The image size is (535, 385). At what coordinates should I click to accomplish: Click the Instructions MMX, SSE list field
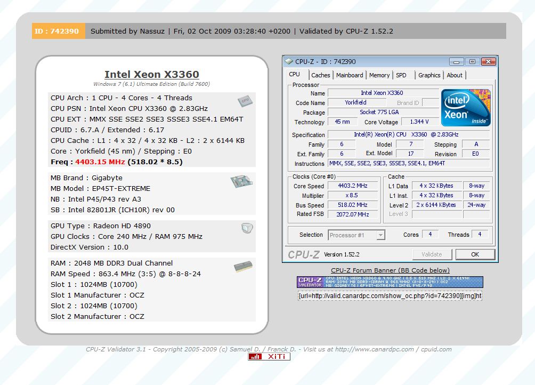tap(409, 164)
